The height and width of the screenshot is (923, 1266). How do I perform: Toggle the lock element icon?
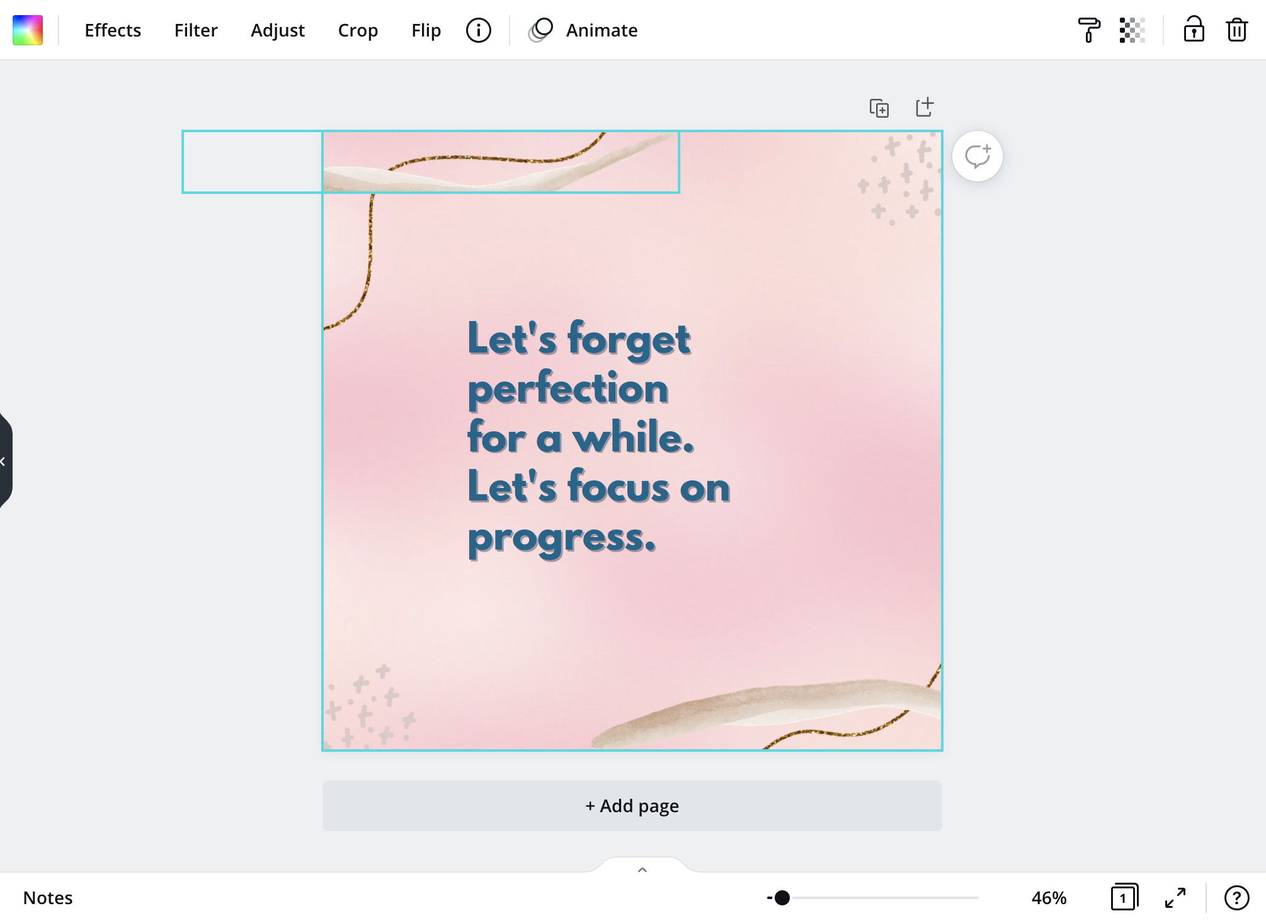pyautogui.click(x=1194, y=30)
